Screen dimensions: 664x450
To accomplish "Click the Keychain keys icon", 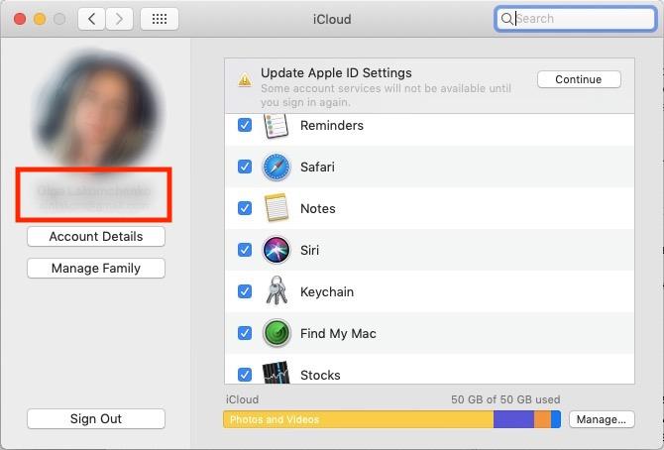I will click(x=277, y=290).
